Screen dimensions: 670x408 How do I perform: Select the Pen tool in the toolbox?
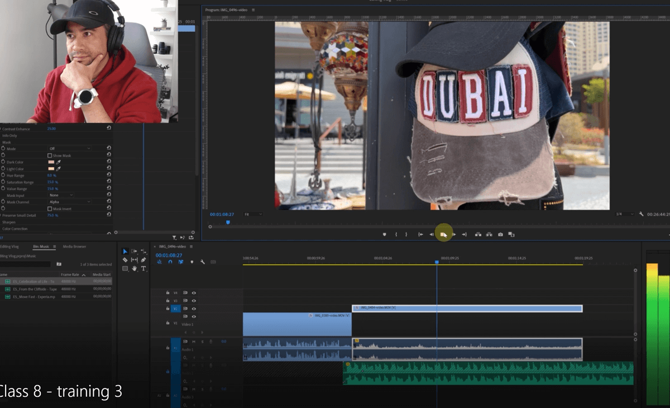click(x=143, y=260)
